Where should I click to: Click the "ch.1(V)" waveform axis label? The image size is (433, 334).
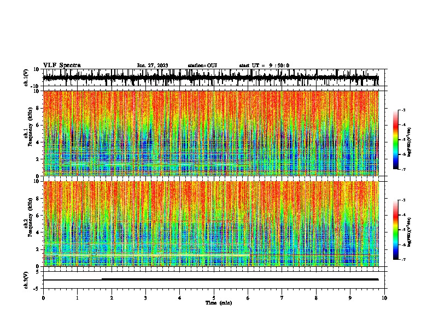tap(26, 77)
